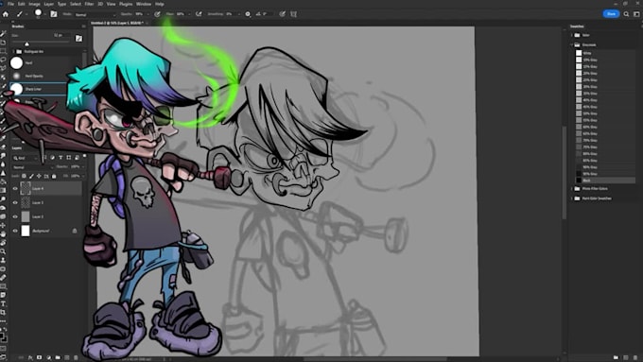Click the brush Size slider handle
This screenshot has width=643, height=362.
tap(26, 43)
